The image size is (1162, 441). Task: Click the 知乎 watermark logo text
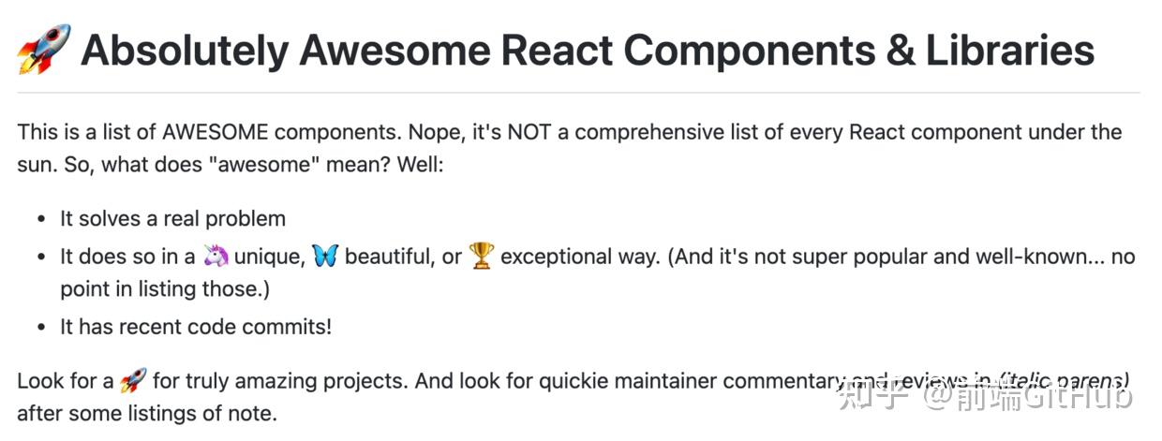pyautogui.click(x=873, y=395)
